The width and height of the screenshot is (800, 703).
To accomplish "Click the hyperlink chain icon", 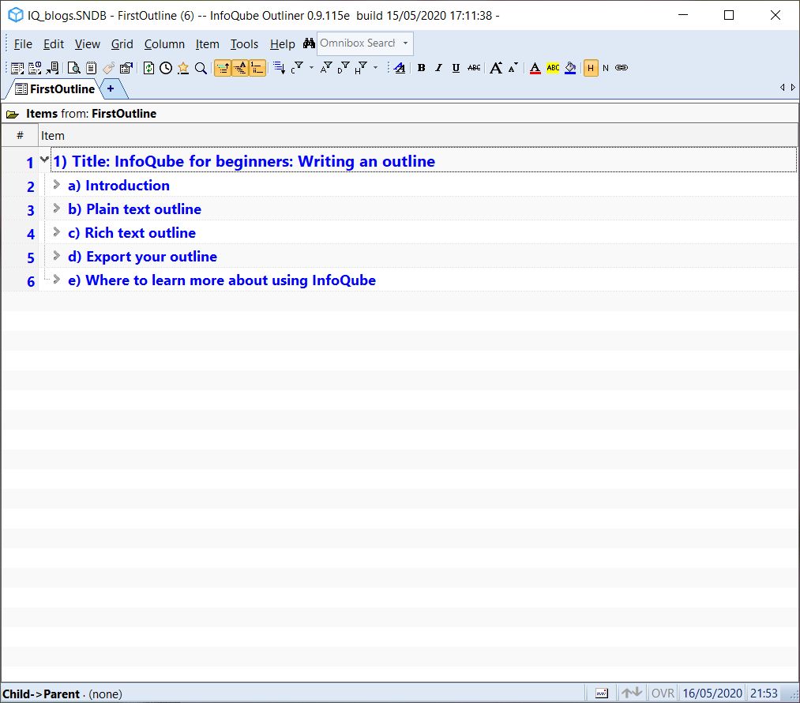I will tap(622, 68).
